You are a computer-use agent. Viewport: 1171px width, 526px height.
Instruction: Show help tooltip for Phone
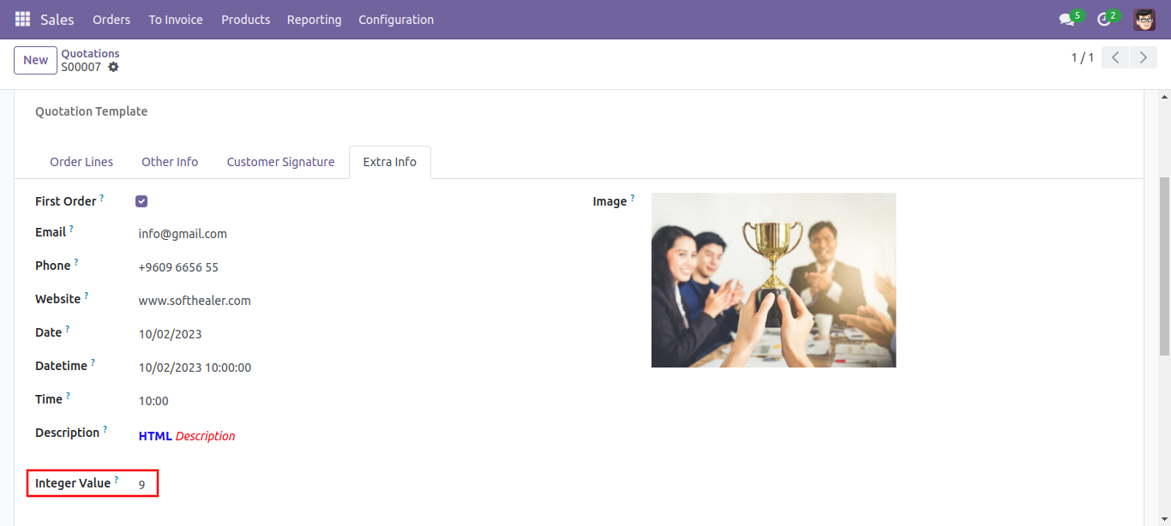75,262
